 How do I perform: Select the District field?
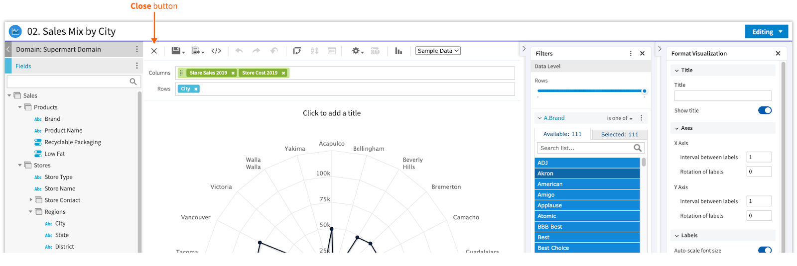64,247
